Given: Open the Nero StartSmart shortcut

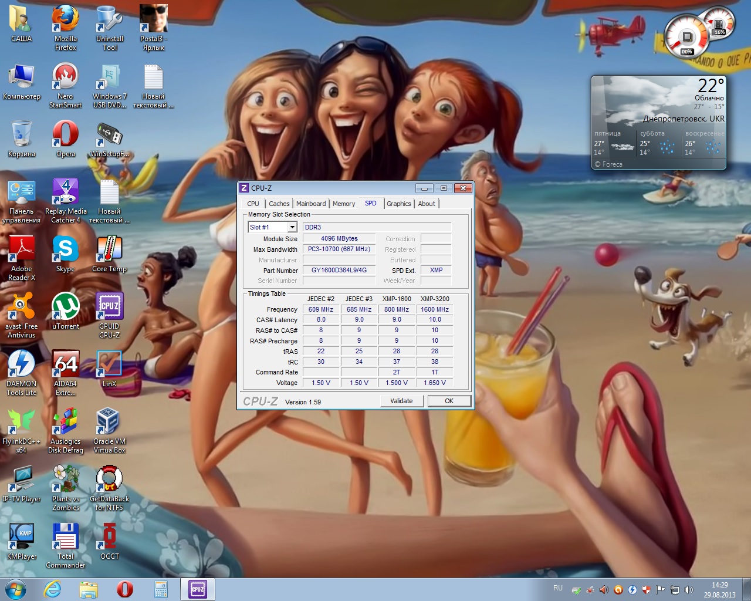Looking at the screenshot, I should click(66, 85).
